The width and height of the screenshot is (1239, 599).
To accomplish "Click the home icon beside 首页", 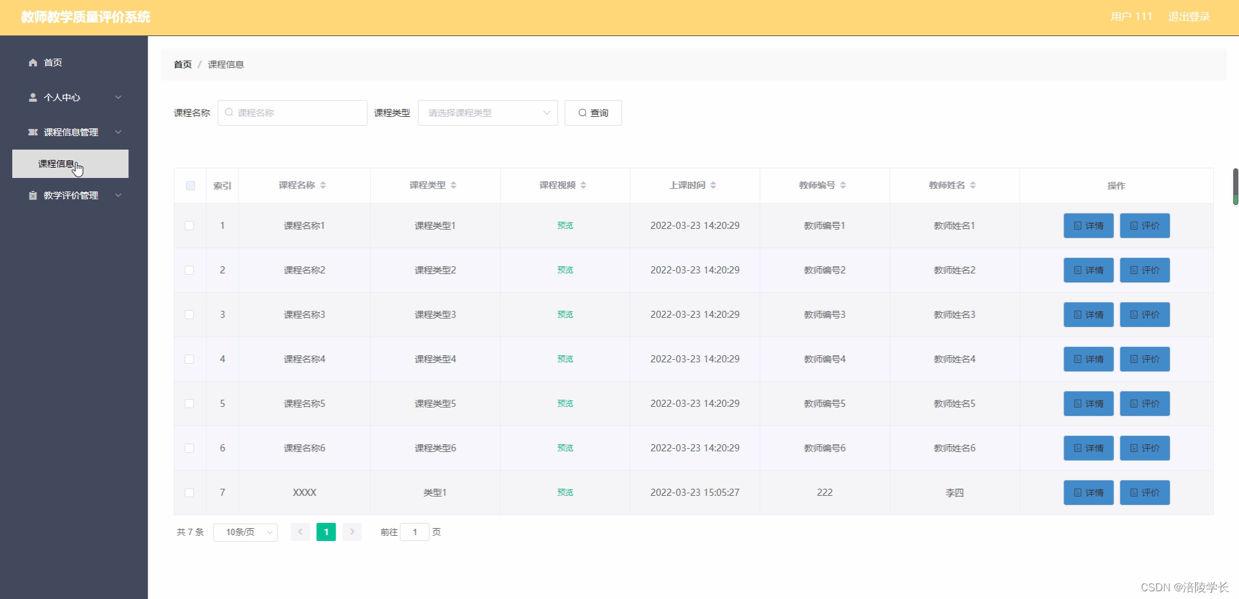I will 32,63.
